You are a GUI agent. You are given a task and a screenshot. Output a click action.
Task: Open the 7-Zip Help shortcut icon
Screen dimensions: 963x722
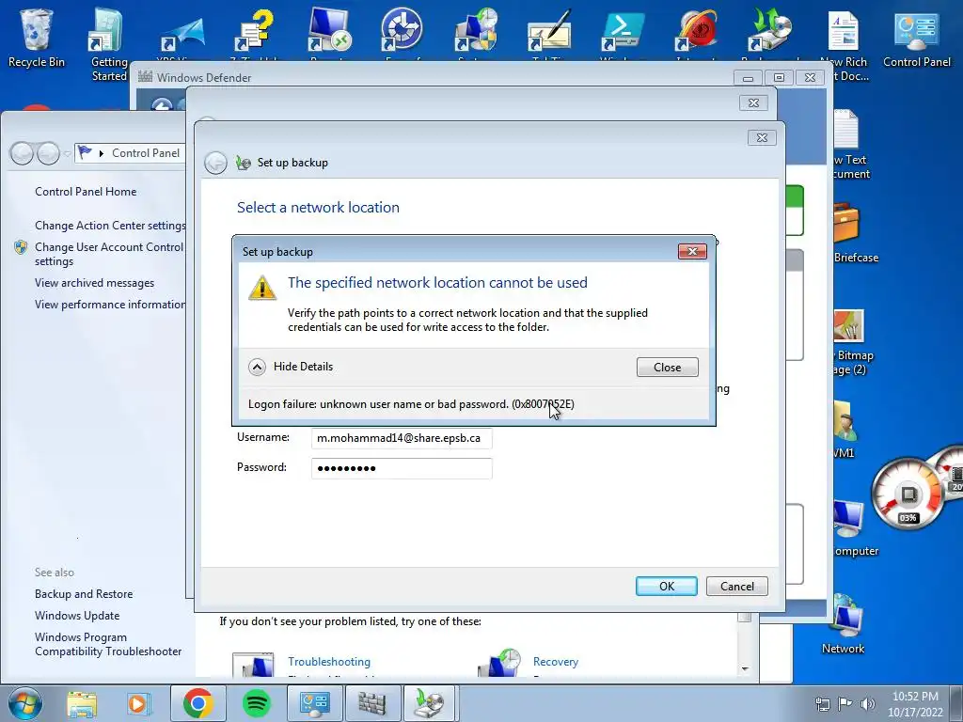click(254, 32)
